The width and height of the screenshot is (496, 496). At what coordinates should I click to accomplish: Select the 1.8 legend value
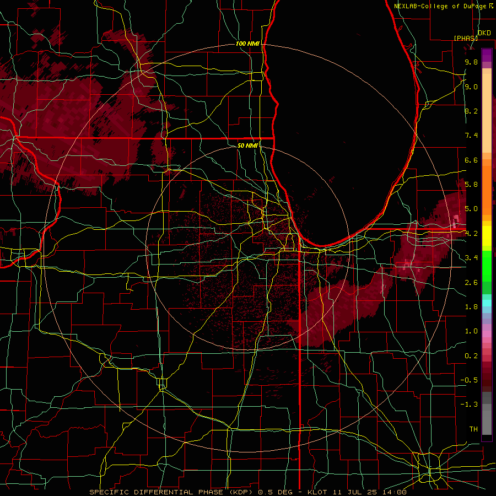coord(471,307)
